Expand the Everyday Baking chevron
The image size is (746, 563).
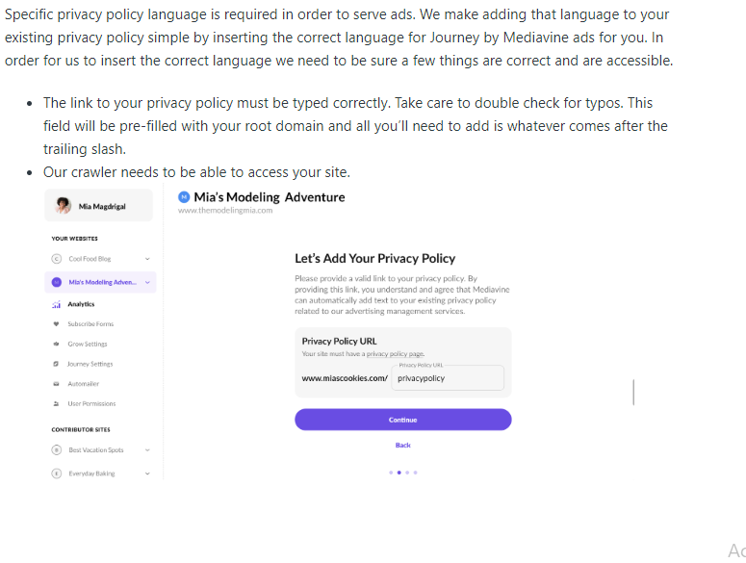pyautogui.click(x=147, y=473)
